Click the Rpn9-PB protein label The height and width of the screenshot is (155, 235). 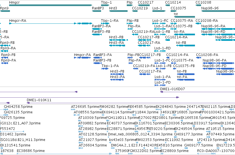click(8, 55)
